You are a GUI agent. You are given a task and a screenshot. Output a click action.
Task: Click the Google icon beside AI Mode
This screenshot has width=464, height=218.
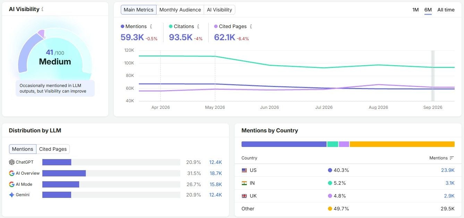click(12, 184)
